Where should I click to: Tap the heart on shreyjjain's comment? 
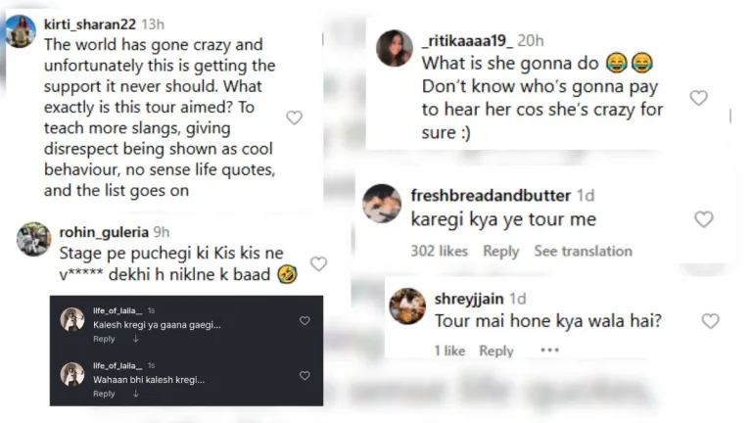pos(711,320)
